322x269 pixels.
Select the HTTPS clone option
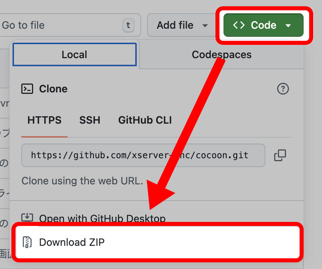44,120
